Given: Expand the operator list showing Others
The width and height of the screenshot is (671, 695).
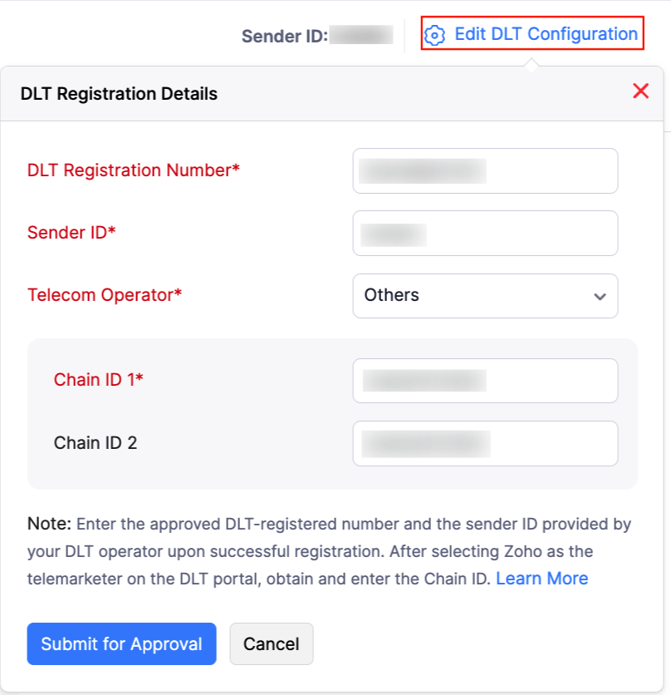Looking at the screenshot, I should (485, 296).
